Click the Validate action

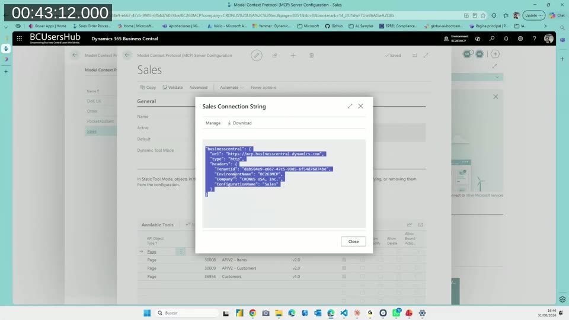(172, 88)
